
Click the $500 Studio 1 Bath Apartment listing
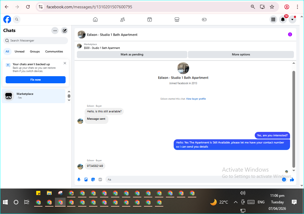click(102, 48)
